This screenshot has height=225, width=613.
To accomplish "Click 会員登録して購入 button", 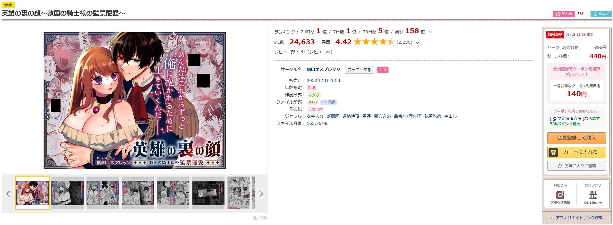I will point(577,138).
